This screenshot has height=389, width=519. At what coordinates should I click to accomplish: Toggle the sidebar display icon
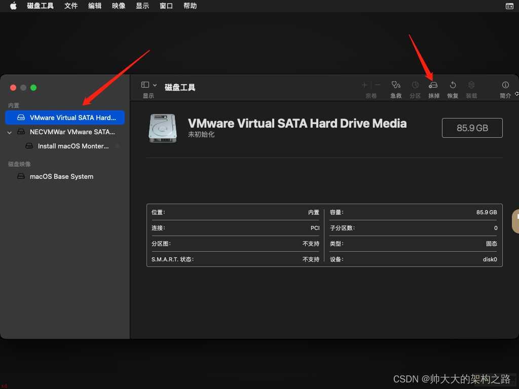pos(145,85)
